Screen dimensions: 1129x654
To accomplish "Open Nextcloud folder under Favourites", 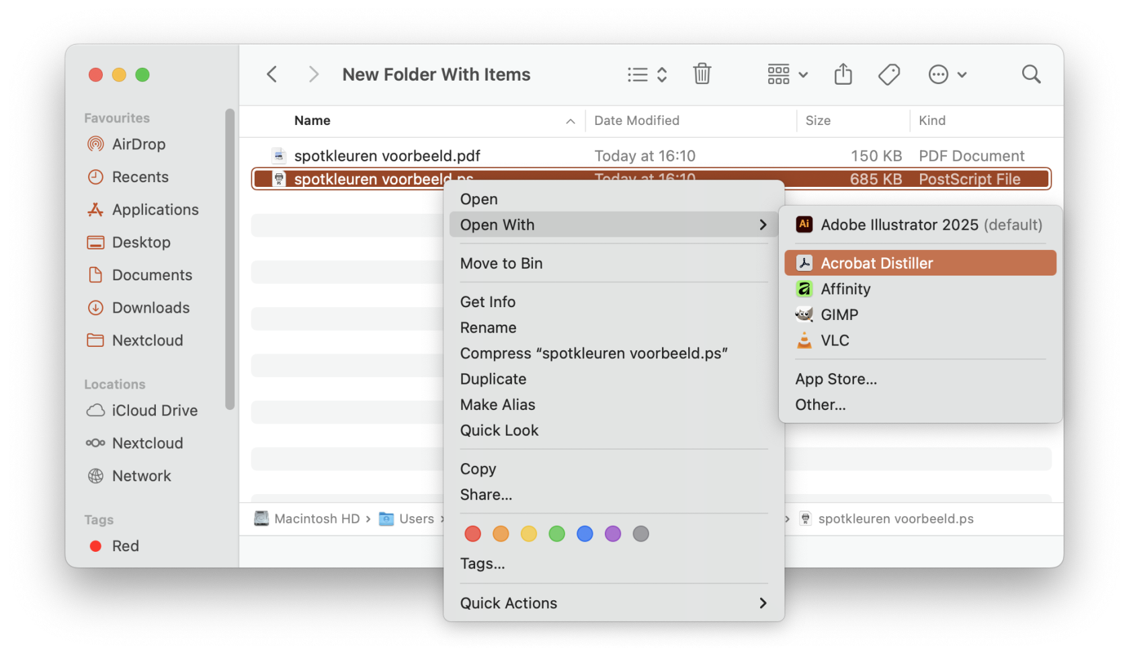I will (135, 340).
